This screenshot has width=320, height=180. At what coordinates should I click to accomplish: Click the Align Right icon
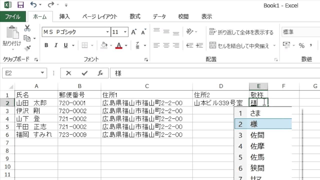tap(176, 45)
